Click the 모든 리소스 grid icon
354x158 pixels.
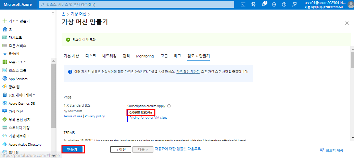4,62
